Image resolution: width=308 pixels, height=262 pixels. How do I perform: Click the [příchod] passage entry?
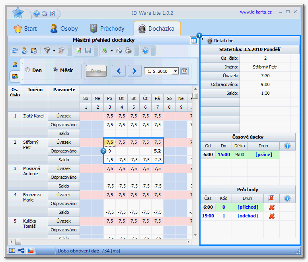tap(248, 207)
